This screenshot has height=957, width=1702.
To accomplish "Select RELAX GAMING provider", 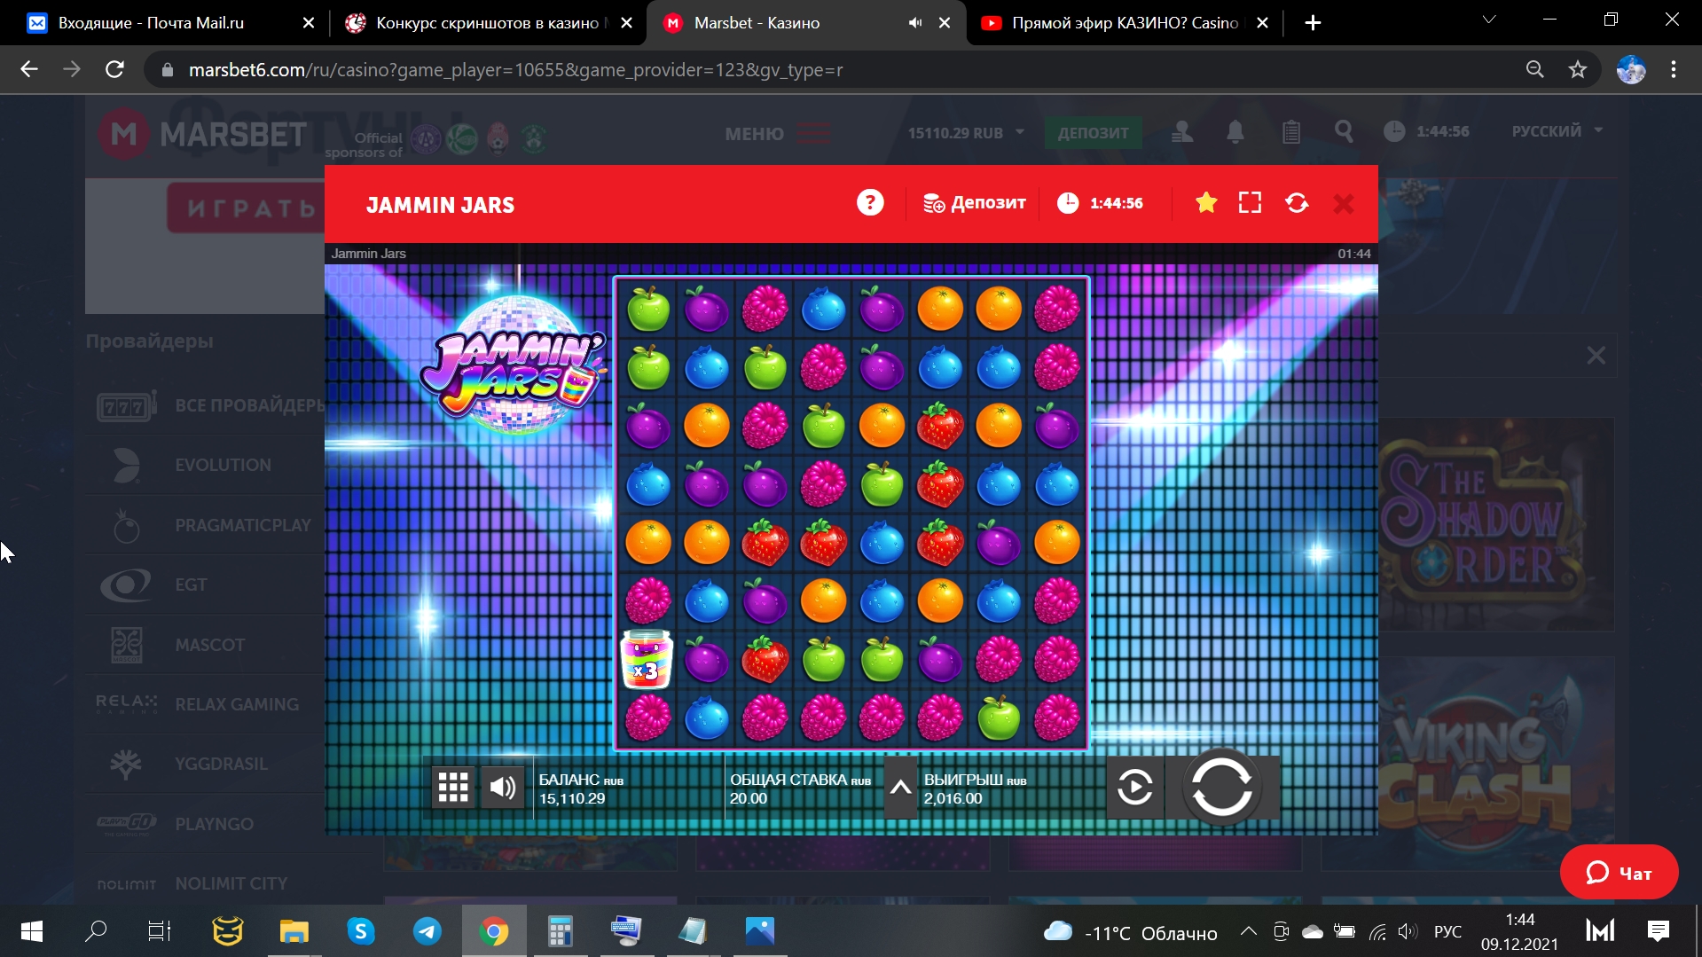I will [x=206, y=704].
